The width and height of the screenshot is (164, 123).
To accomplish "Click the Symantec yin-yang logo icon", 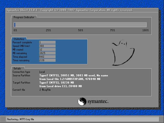I will 82,101.
